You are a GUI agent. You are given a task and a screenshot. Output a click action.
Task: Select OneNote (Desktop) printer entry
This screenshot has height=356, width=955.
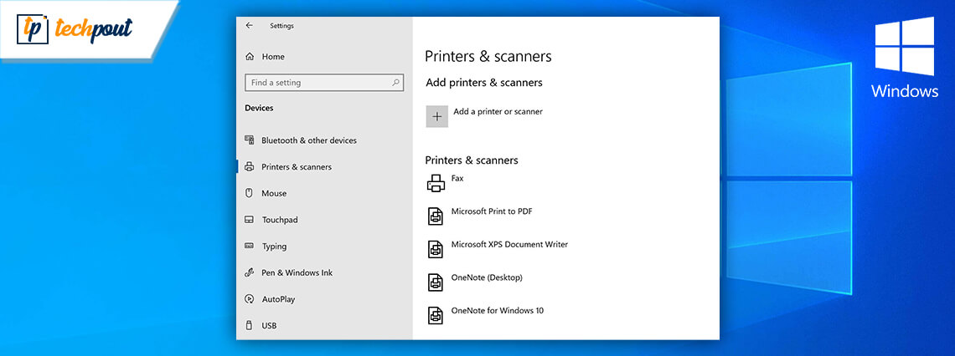coord(487,277)
